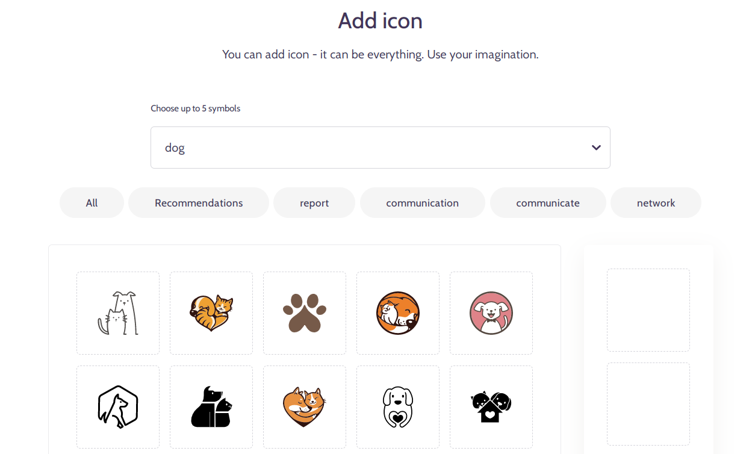752x454 pixels.
Task: Click the symbol search field containing dog
Action: coord(381,148)
